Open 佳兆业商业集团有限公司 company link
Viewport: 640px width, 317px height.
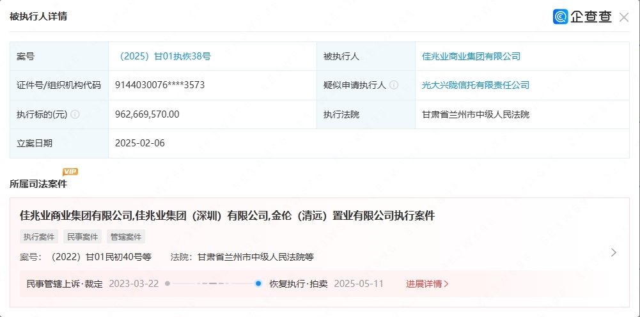pyautogui.click(x=471, y=56)
